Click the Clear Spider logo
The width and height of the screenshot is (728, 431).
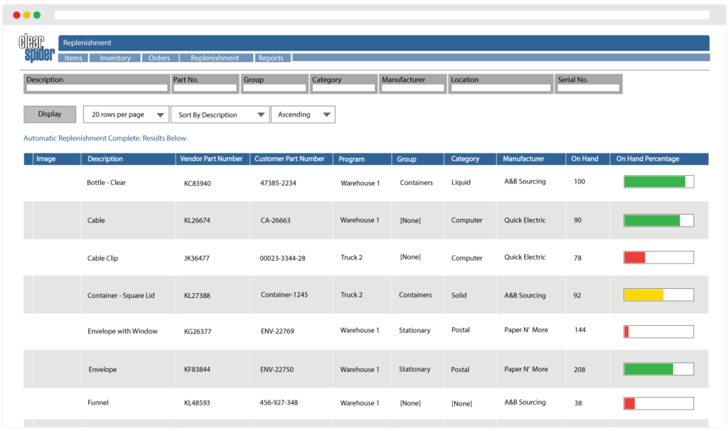pos(36,48)
